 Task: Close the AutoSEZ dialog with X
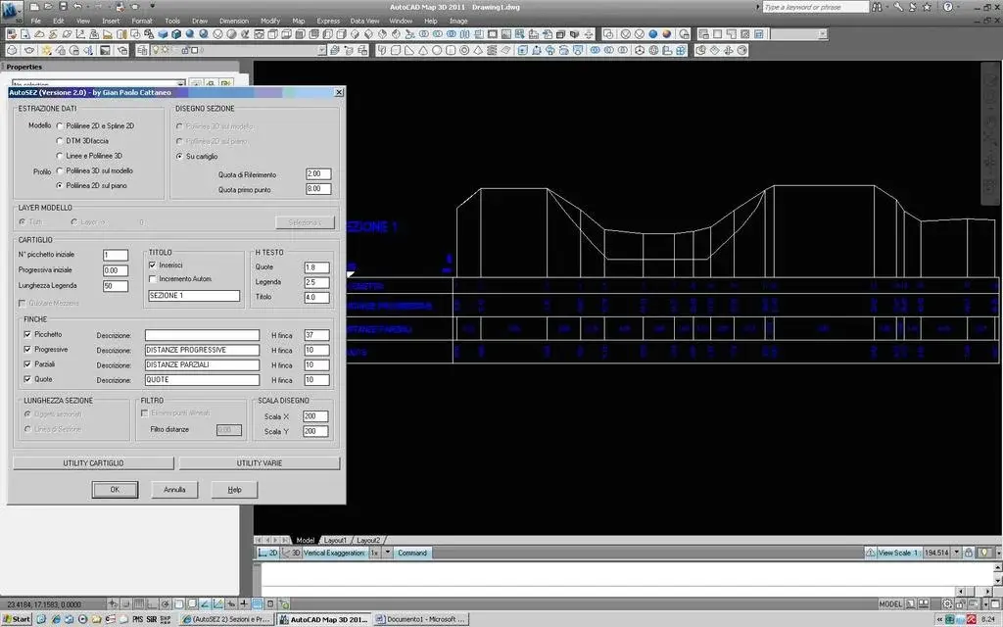tap(339, 93)
